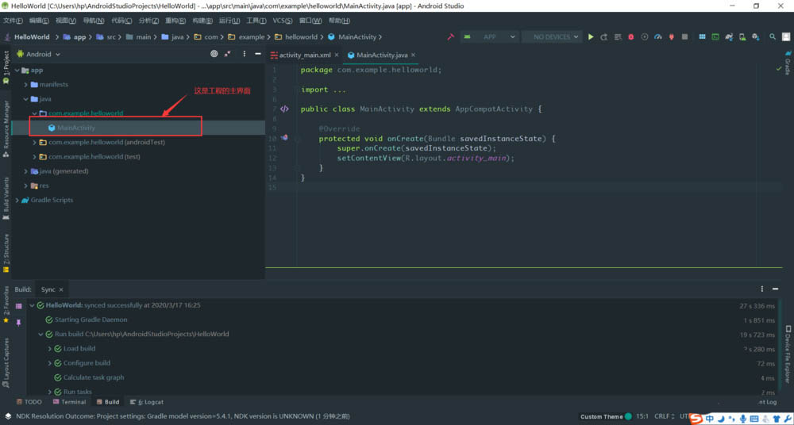Toggle the Device File Explorer side tab
The image size is (794, 425).
[788, 354]
